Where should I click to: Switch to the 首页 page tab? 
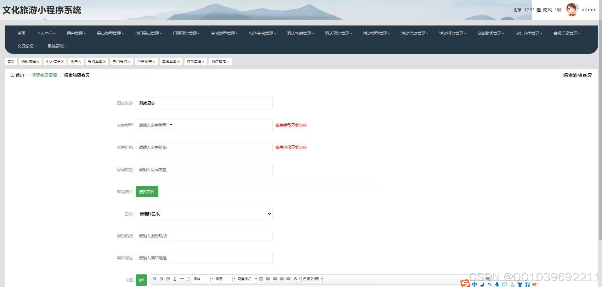tap(11, 62)
